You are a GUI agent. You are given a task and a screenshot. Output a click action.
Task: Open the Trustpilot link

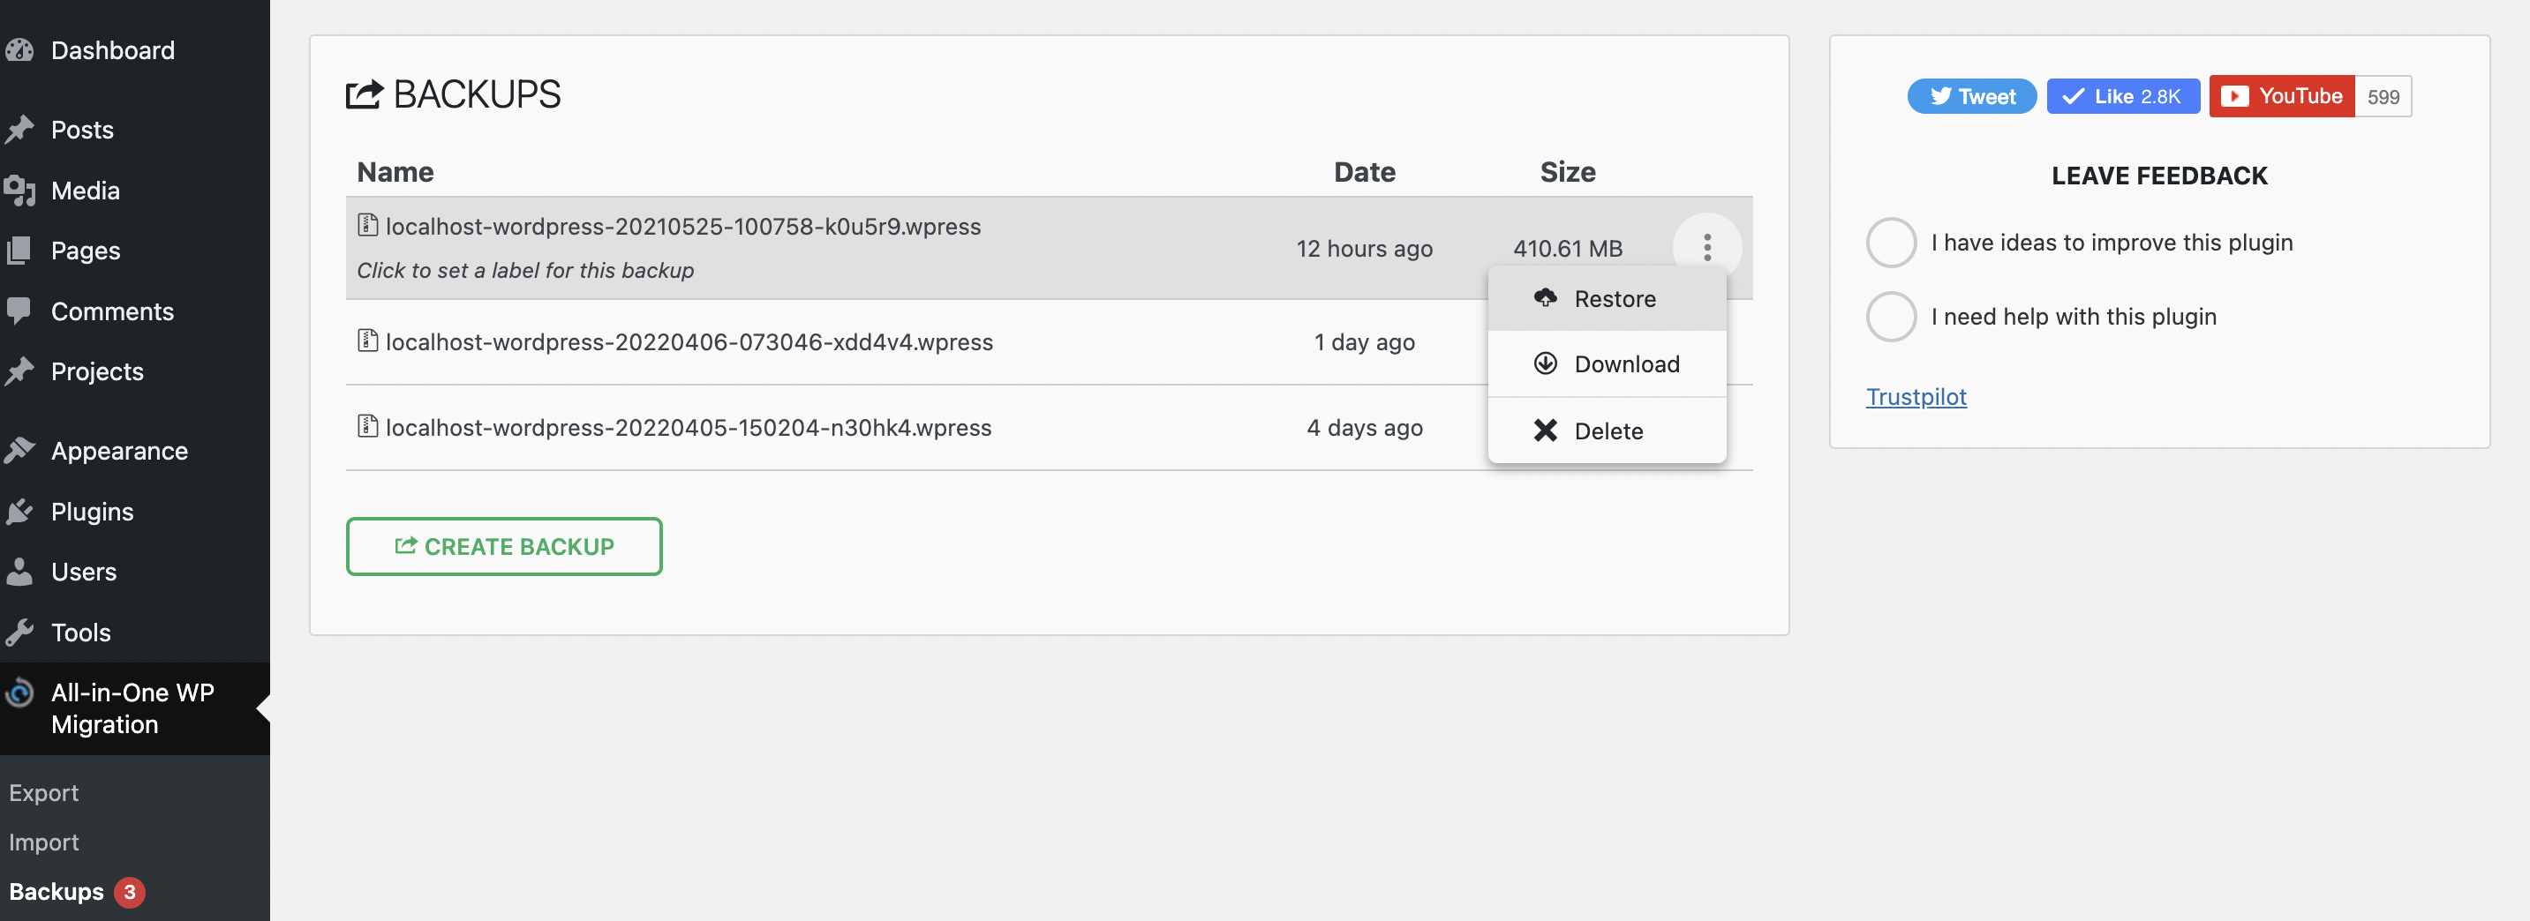pos(1916,397)
